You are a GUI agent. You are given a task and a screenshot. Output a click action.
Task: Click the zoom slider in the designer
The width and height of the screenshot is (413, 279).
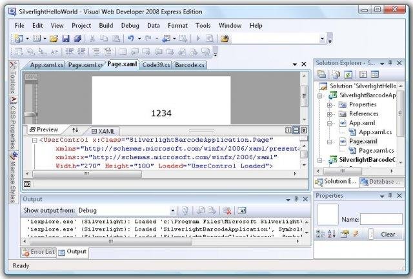(30, 115)
